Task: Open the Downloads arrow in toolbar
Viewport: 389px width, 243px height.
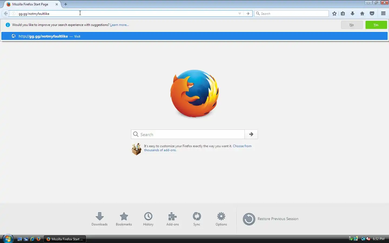Action: 353,13
